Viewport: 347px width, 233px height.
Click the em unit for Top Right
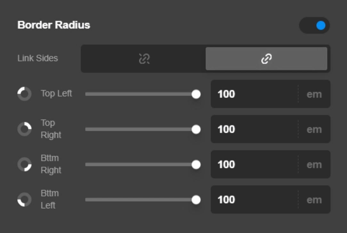[315, 129]
